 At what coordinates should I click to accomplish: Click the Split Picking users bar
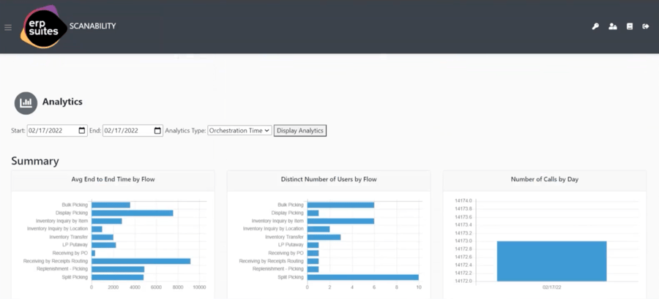362,277
